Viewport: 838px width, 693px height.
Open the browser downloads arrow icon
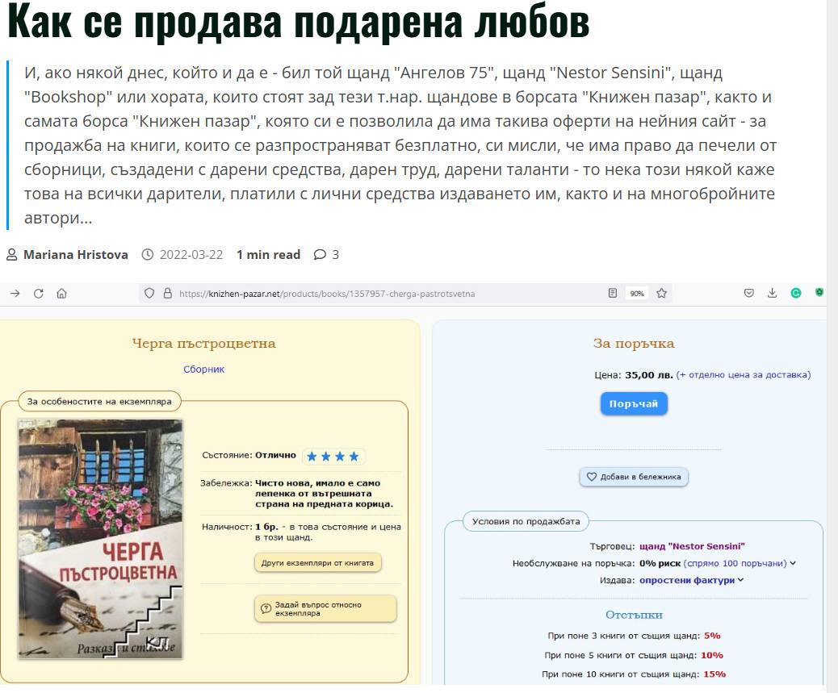772,294
